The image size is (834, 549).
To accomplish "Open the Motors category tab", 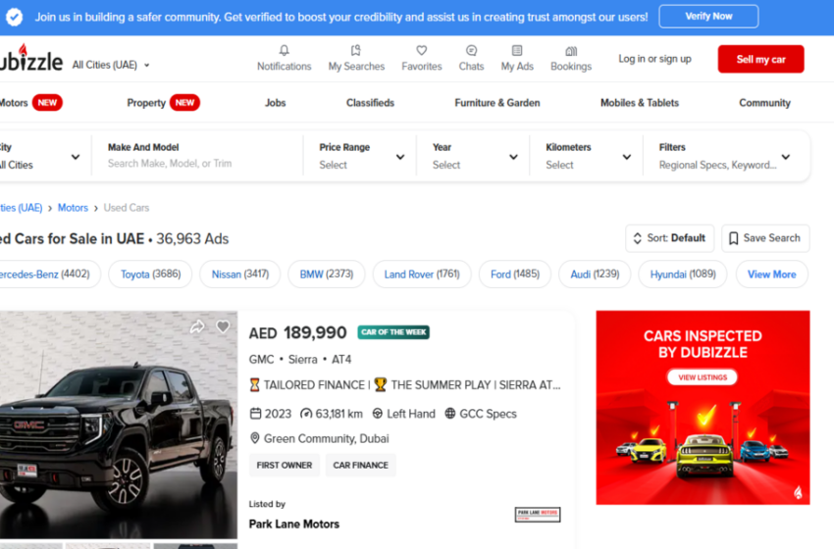I will tap(30, 103).
